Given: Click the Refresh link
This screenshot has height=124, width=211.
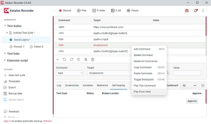Looking at the screenshot, I should pyautogui.click(x=48, y=121).
